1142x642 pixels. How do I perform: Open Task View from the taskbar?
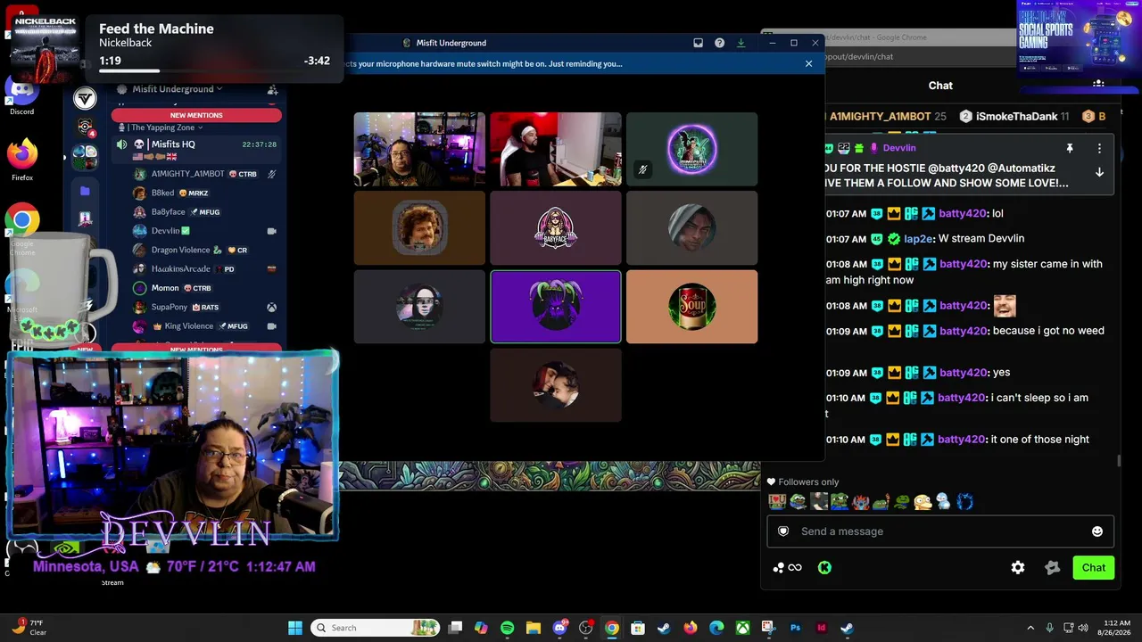coord(455,628)
